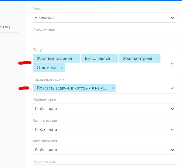The height and width of the screenshot is (168, 182).
Task: Expand the Роль dropdown arrow
Action: tap(172, 18)
